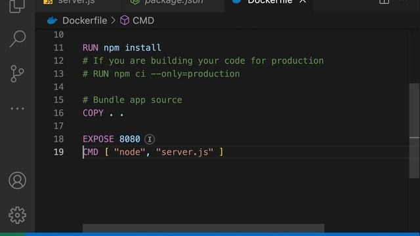Click line number 11 in gutter
The width and height of the screenshot is (420, 236).
click(58, 48)
